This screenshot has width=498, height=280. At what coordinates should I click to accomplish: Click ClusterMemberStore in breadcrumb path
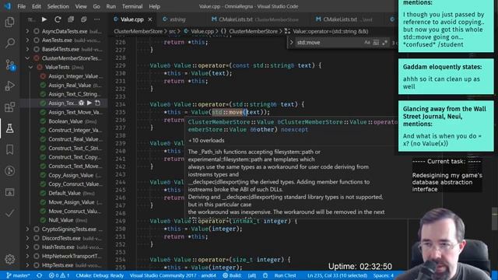click(x=139, y=31)
